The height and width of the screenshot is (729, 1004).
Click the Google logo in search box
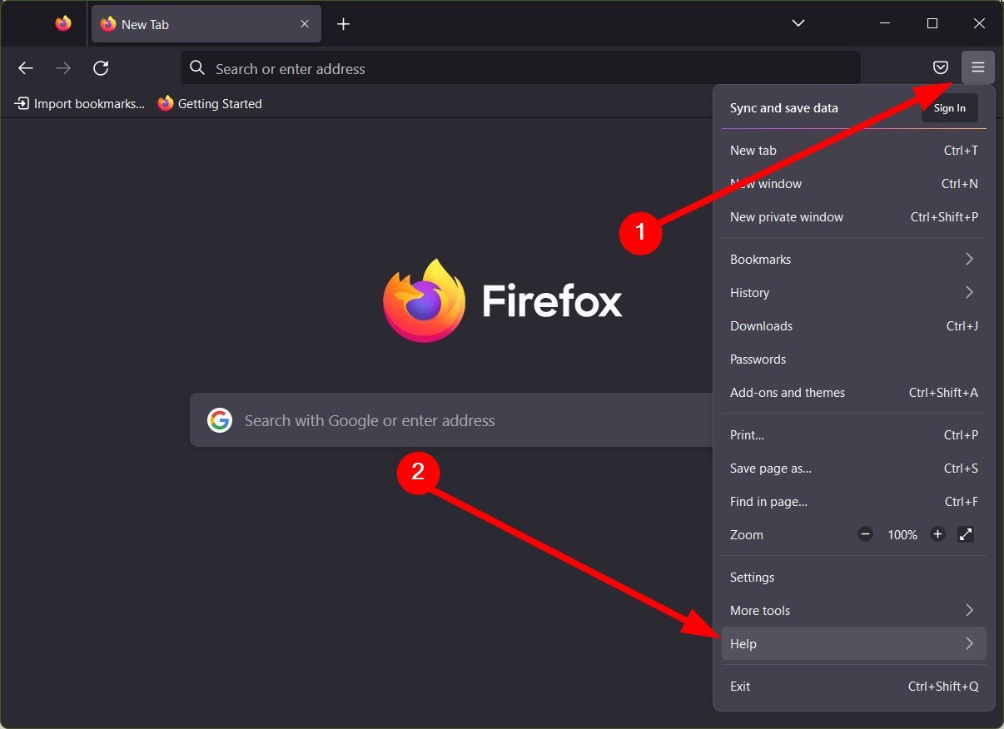coord(219,420)
